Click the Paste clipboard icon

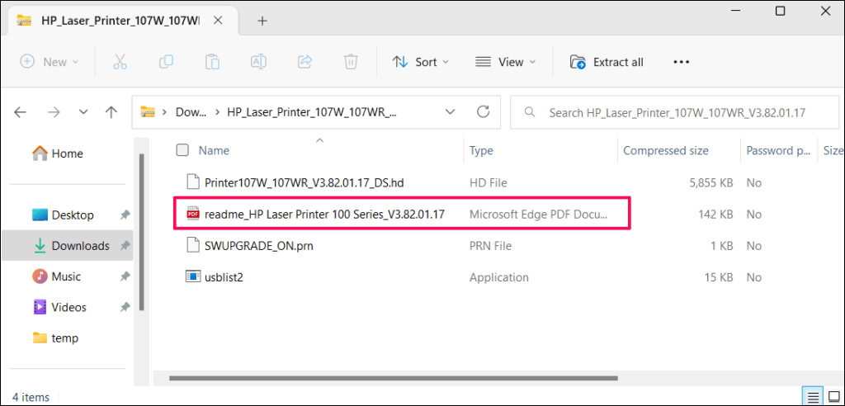tap(212, 62)
